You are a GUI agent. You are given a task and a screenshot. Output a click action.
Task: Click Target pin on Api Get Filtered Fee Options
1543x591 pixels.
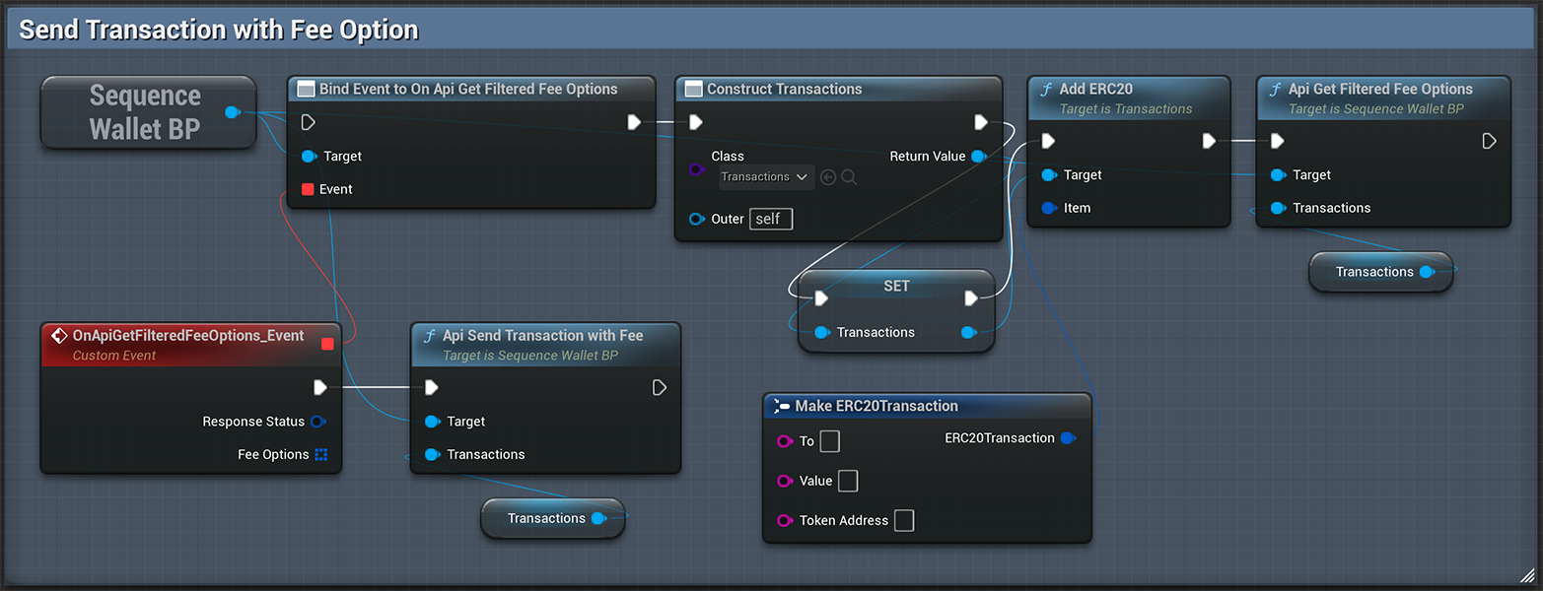[x=1278, y=174]
